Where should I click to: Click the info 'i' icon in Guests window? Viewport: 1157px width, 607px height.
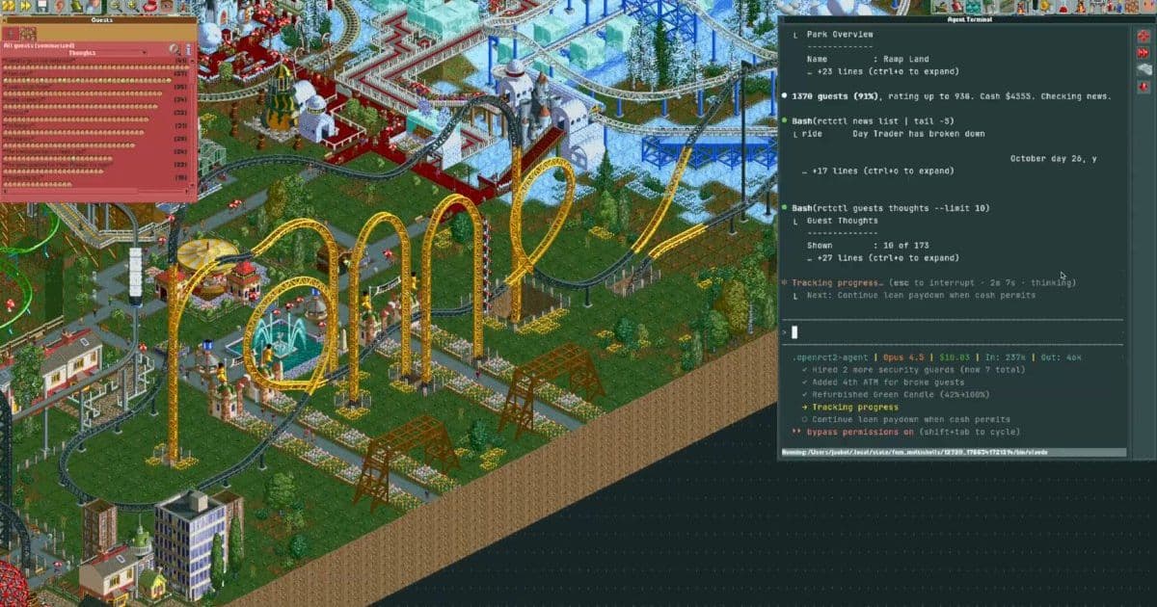[188, 50]
